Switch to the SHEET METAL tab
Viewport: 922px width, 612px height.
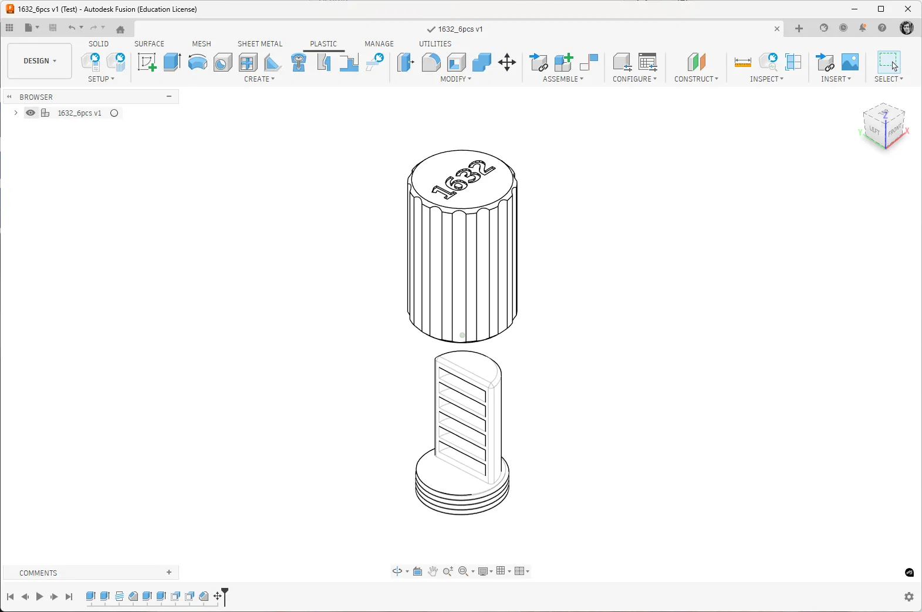[260, 44]
